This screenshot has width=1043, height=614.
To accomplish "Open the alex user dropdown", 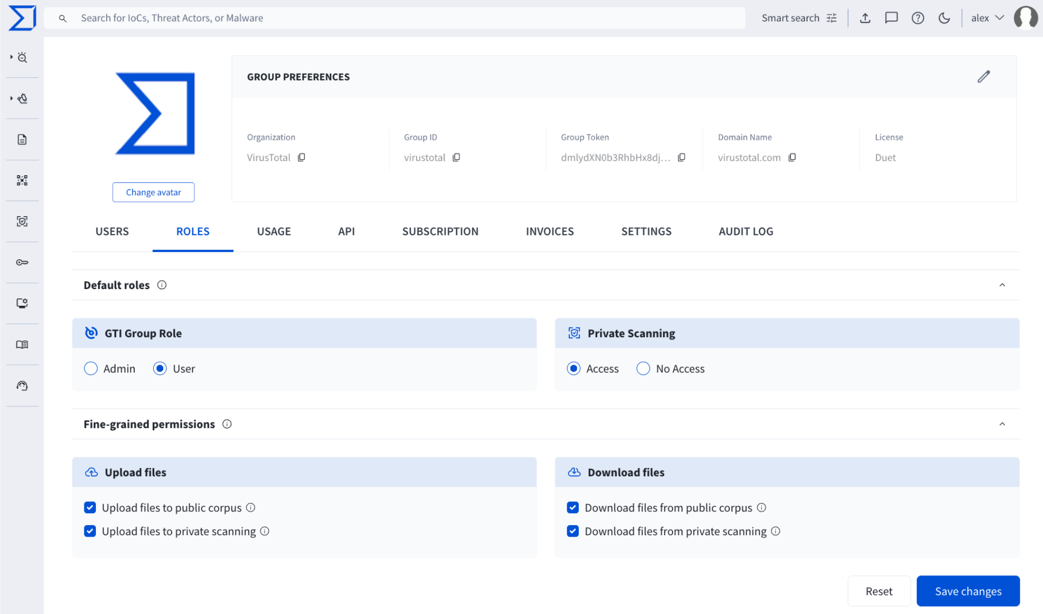I will (987, 18).
